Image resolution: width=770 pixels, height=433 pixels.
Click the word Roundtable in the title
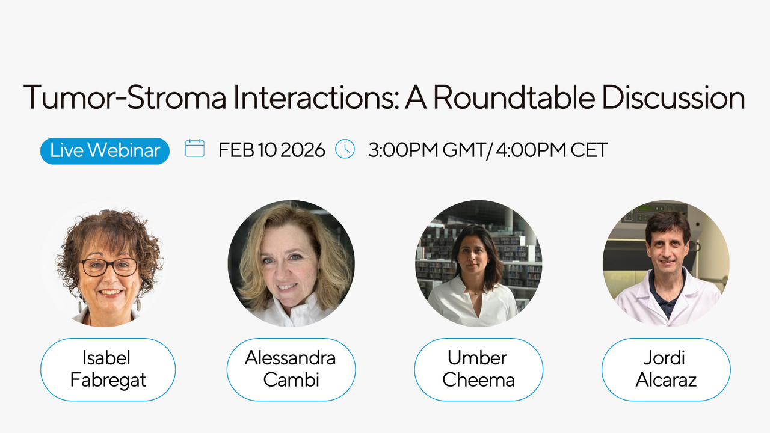pyautogui.click(x=503, y=97)
